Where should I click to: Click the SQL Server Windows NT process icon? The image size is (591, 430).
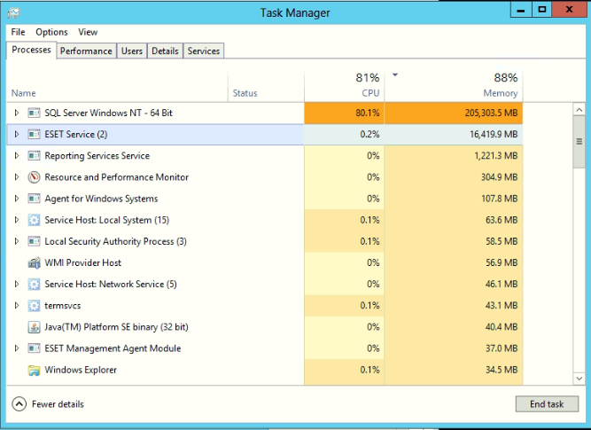[x=34, y=113]
